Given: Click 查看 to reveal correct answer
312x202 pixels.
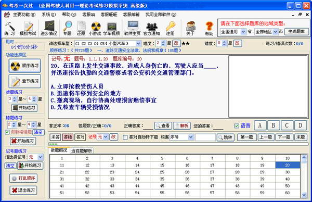Looking at the screenshot, I should (x=163, y=125).
